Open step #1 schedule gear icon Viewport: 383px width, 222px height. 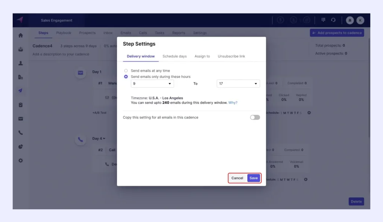pyautogui.click(x=309, y=113)
